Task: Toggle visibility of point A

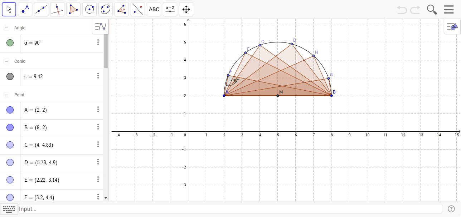Action: click(10, 110)
